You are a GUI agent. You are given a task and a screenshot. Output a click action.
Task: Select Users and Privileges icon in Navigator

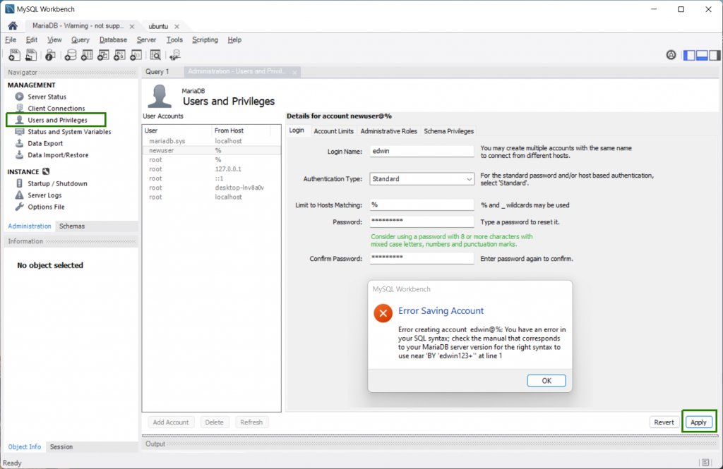click(x=19, y=120)
